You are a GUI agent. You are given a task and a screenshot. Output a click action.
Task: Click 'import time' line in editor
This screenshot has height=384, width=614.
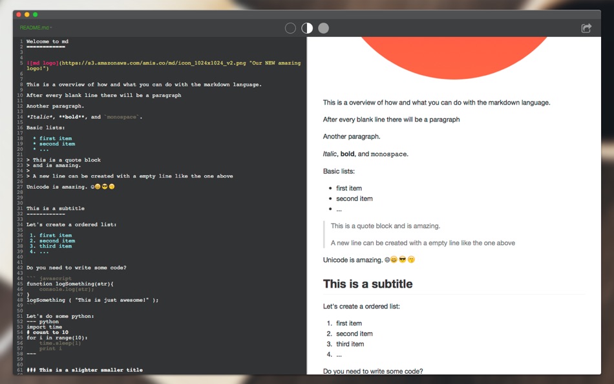(x=44, y=327)
